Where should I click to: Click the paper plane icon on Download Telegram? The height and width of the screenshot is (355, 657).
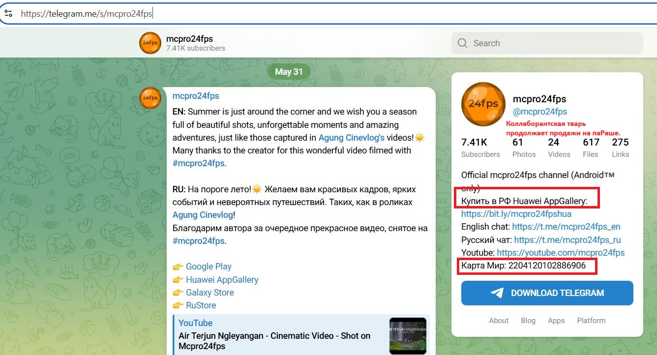click(x=497, y=293)
